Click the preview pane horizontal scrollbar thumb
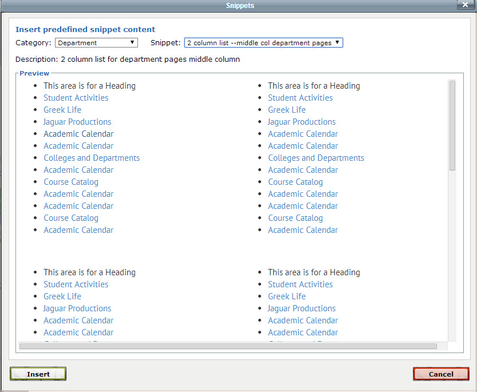Screen dimensions: 477x392 [228, 346]
